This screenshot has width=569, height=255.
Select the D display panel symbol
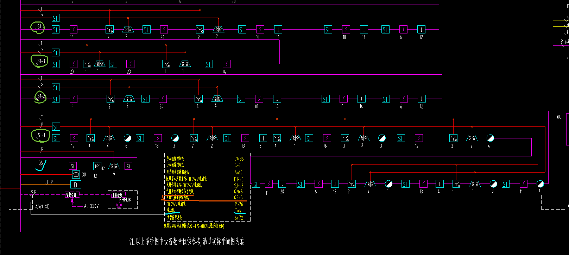[76, 185]
